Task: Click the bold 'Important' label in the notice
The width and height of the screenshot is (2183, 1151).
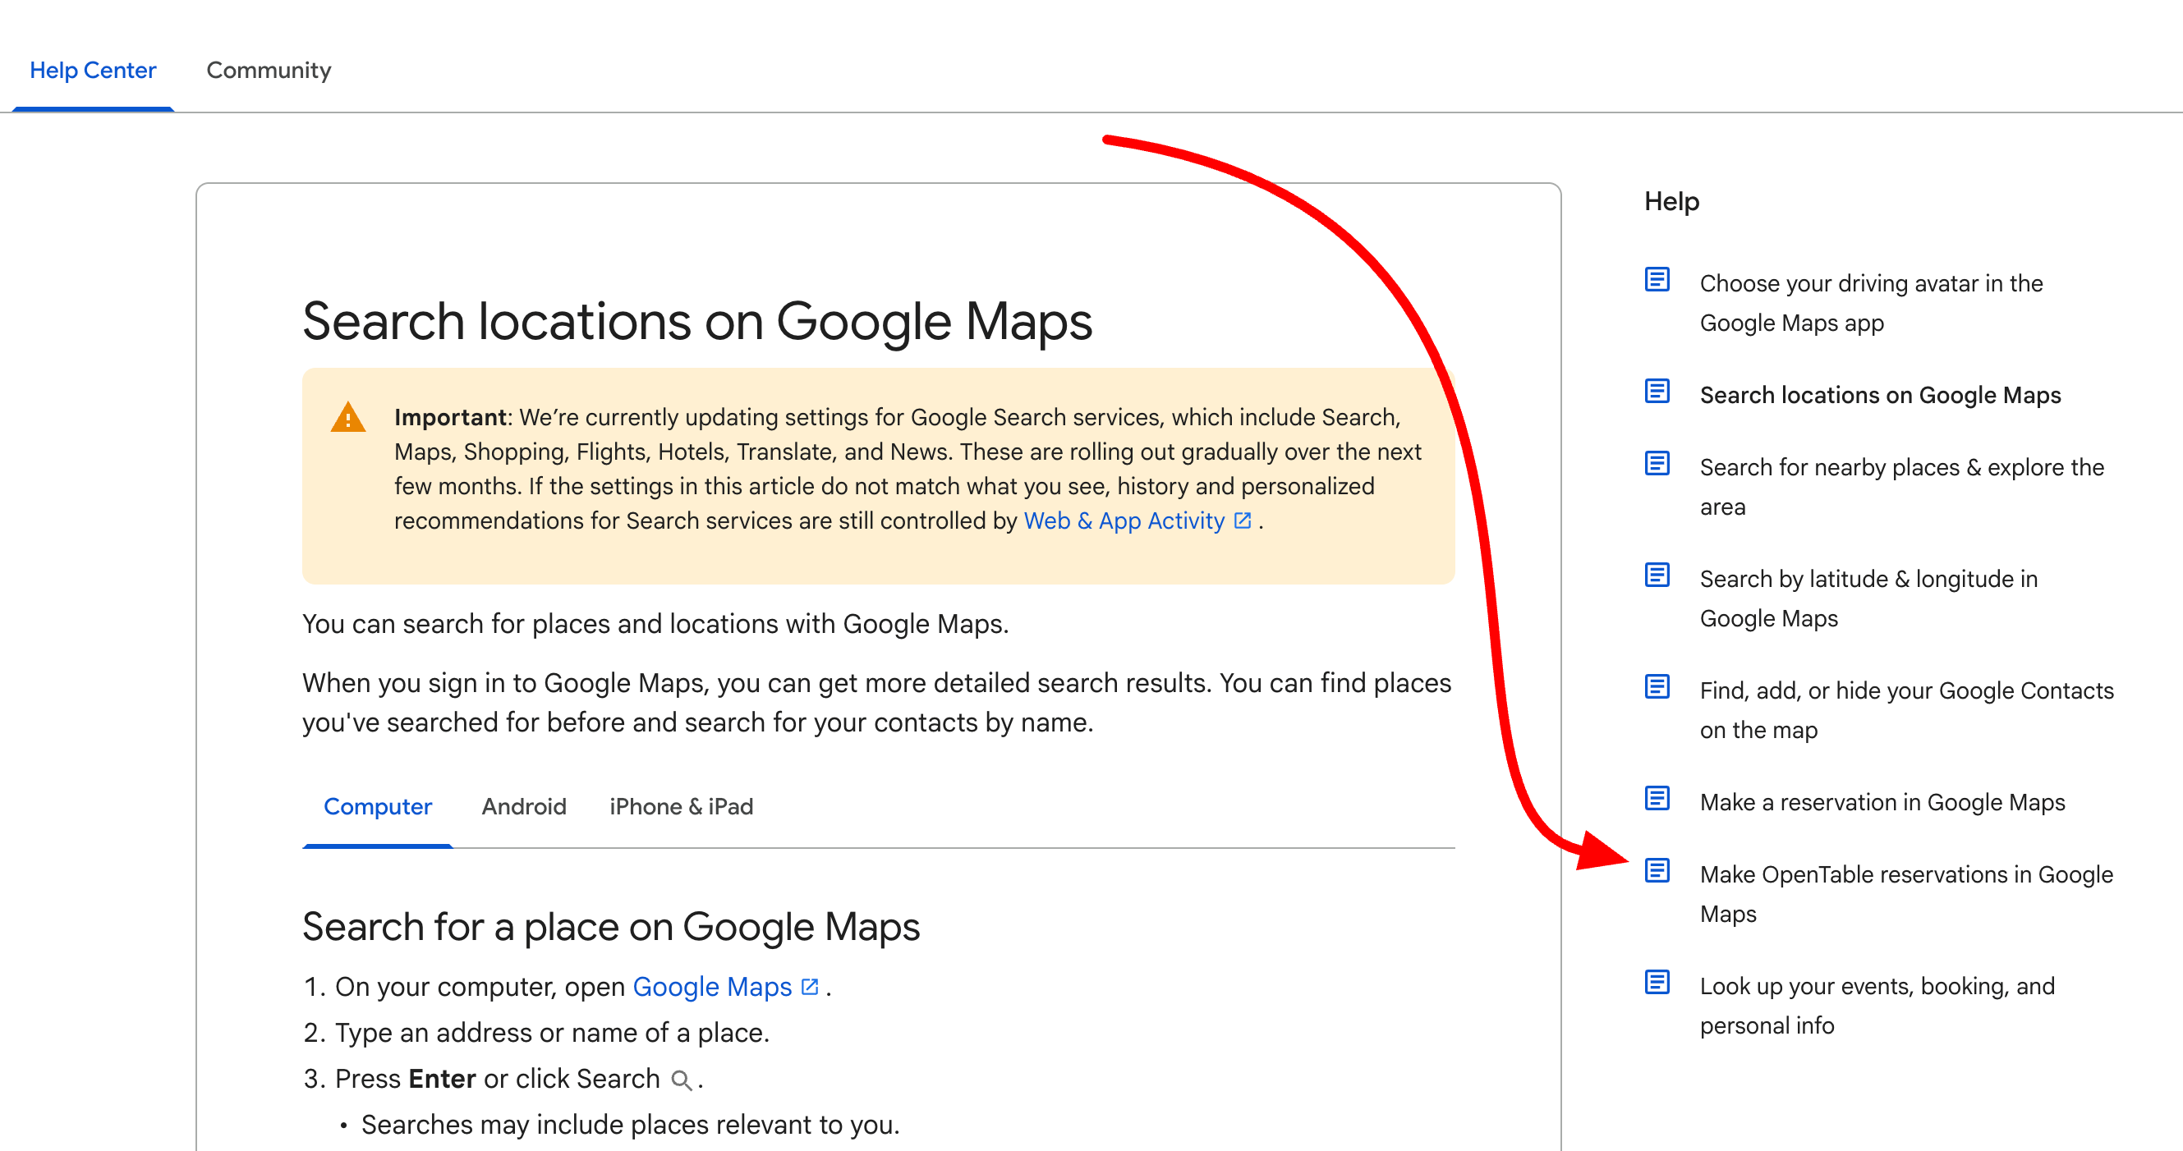Action: [450, 418]
